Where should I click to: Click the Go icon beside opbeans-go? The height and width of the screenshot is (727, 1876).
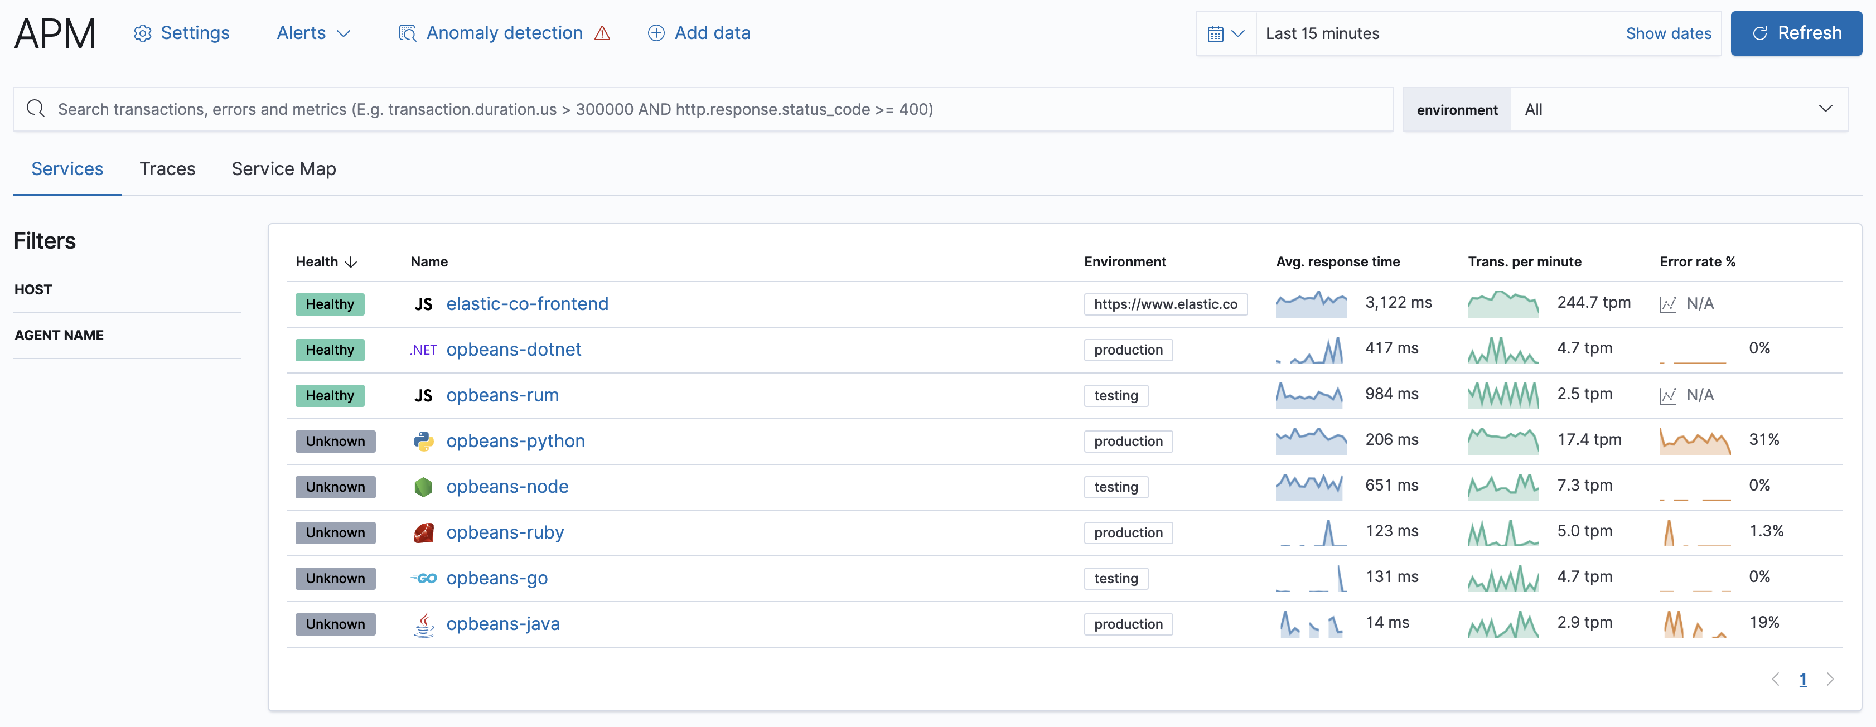point(423,579)
